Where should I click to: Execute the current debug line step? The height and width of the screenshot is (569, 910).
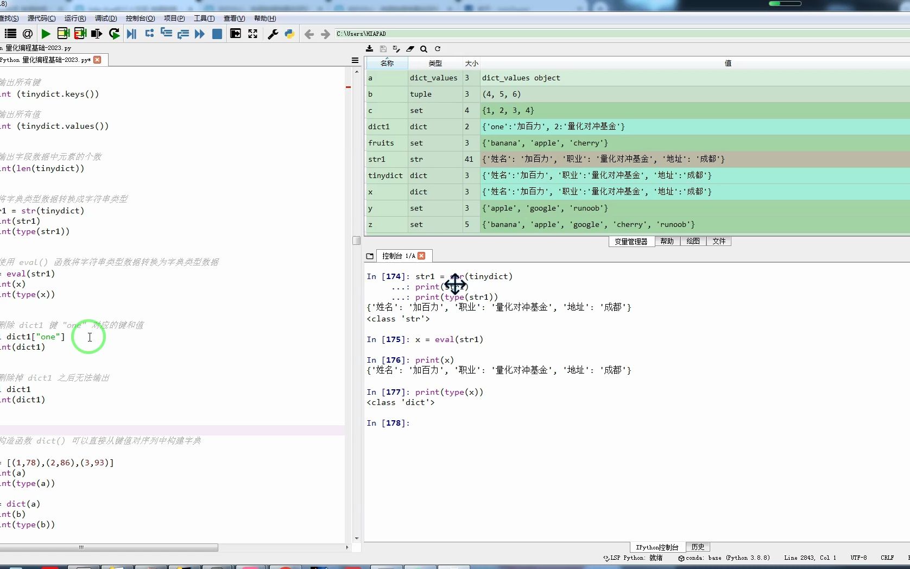[149, 34]
